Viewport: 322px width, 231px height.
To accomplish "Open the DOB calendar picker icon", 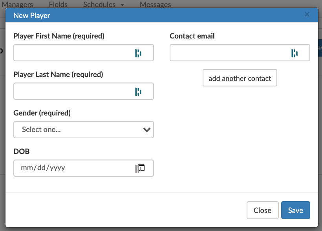I will click(141, 168).
